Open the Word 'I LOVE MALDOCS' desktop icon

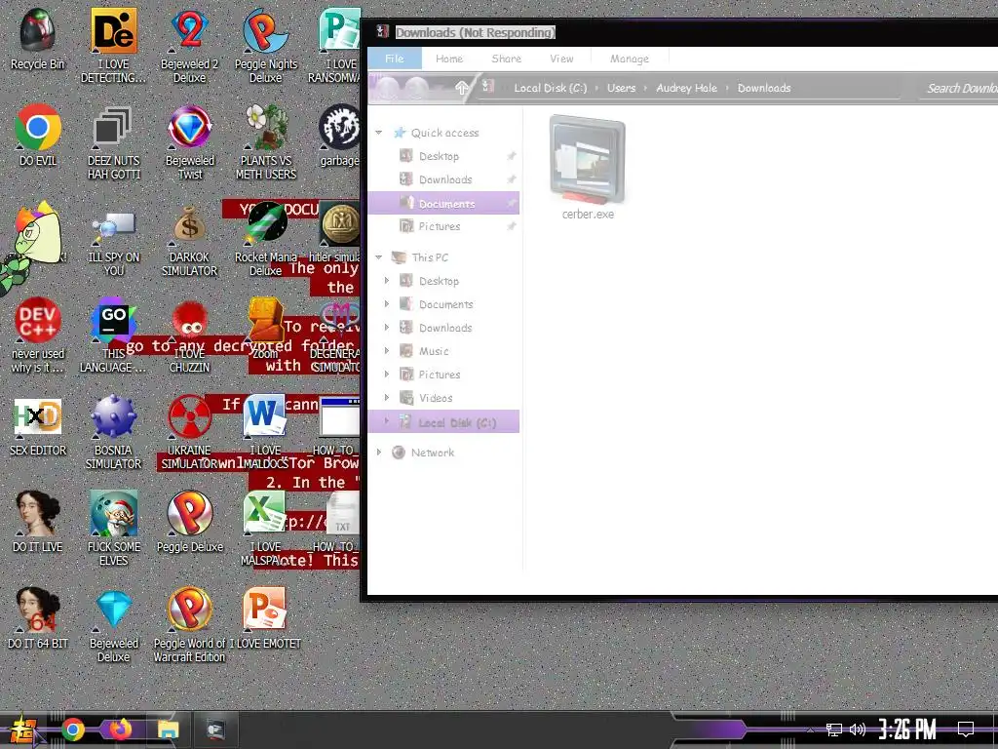pos(265,433)
